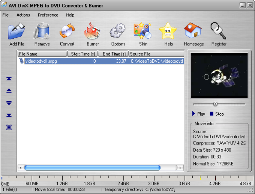Click End Time (s) column header
Screen dimensions: 255x194
tap(113, 54)
